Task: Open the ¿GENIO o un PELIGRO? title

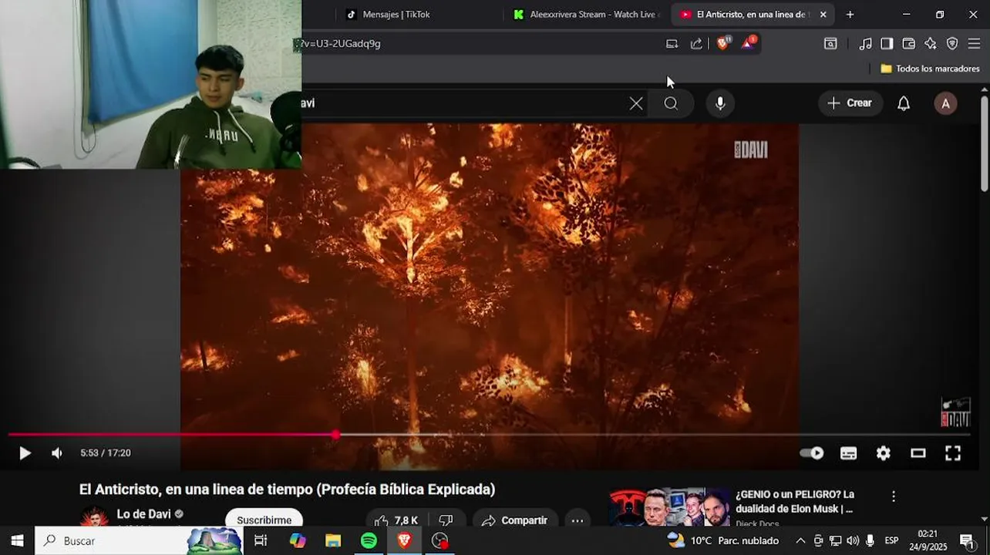Action: coord(794,501)
